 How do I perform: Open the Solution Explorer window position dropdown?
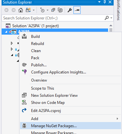click(99, 2)
